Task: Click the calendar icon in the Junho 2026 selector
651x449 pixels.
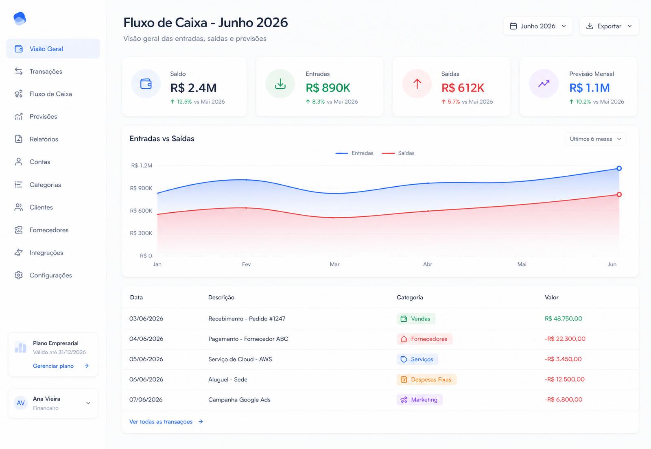Action: pos(513,26)
